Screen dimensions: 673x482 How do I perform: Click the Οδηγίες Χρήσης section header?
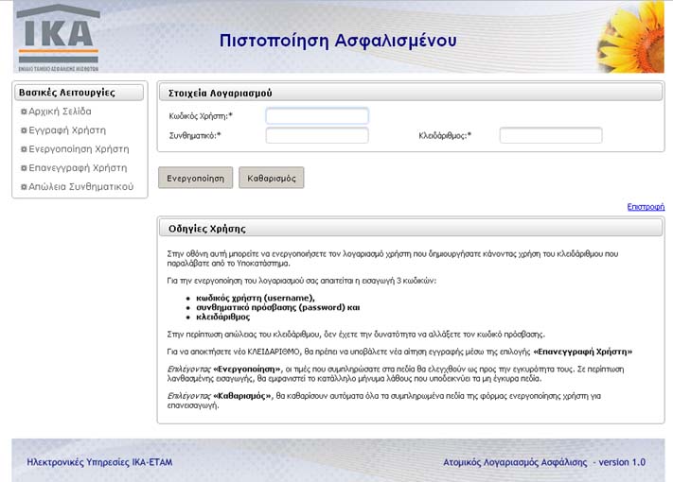411,228
